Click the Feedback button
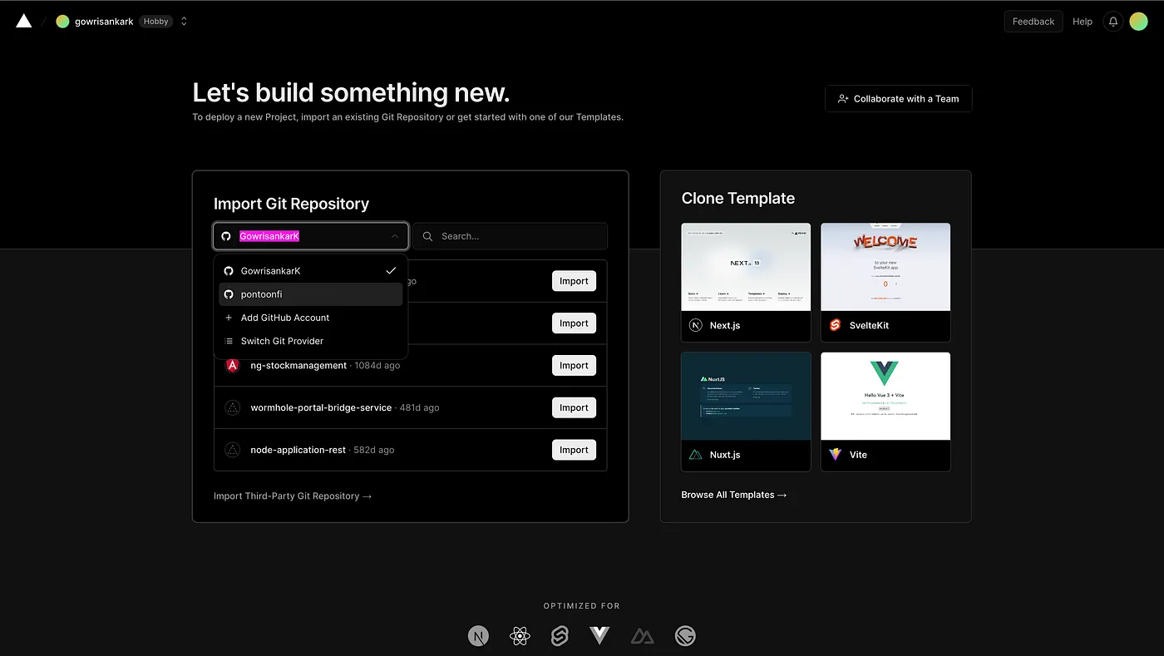This screenshot has width=1164, height=656. [x=1033, y=22]
